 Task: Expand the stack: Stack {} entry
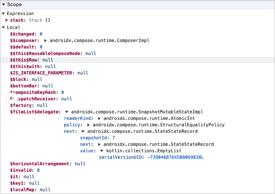click(7, 20)
